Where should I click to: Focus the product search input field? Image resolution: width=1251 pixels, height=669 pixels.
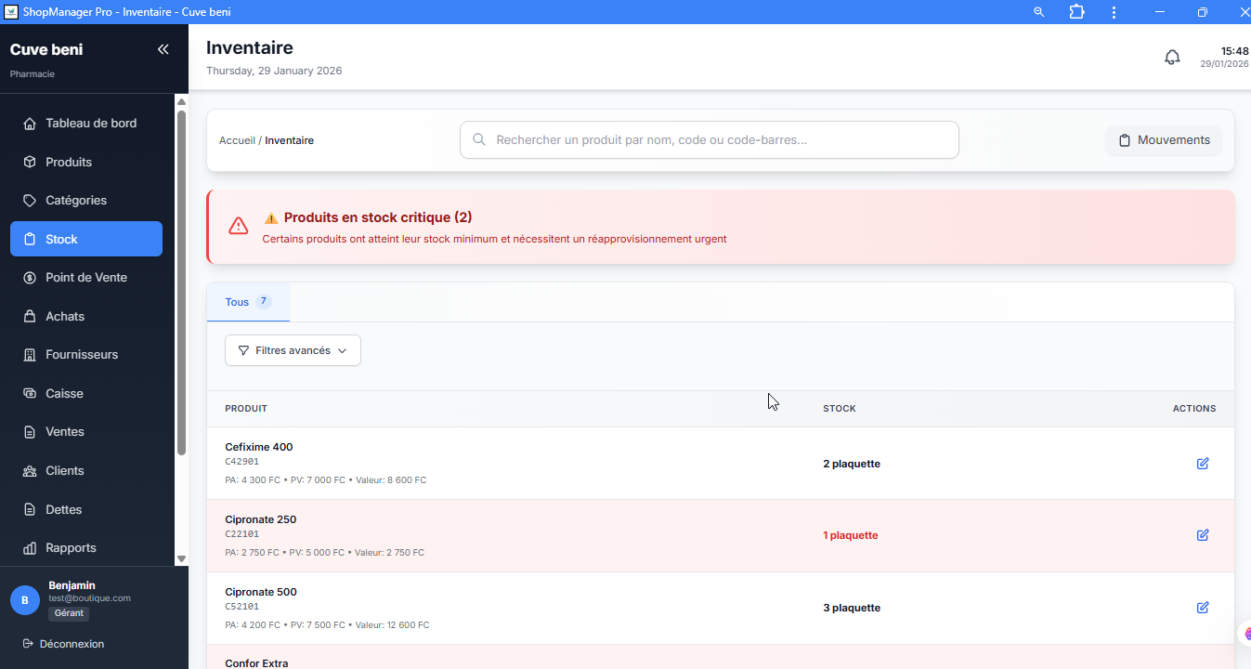(709, 140)
